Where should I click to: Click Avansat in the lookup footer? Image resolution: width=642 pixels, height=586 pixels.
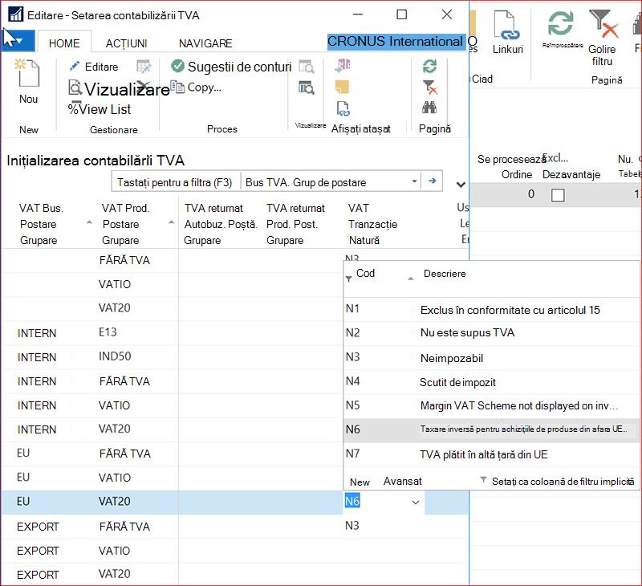tap(403, 481)
